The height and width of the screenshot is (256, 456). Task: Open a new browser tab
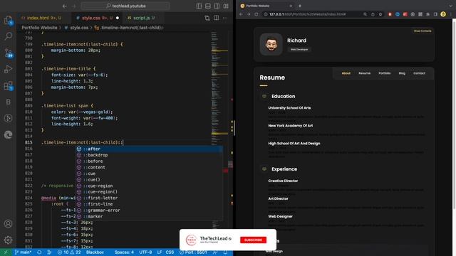click(300, 6)
